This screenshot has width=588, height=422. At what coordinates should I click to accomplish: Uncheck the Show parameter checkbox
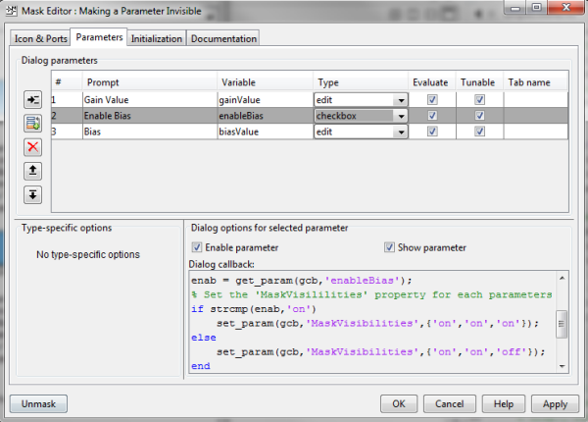(x=389, y=247)
